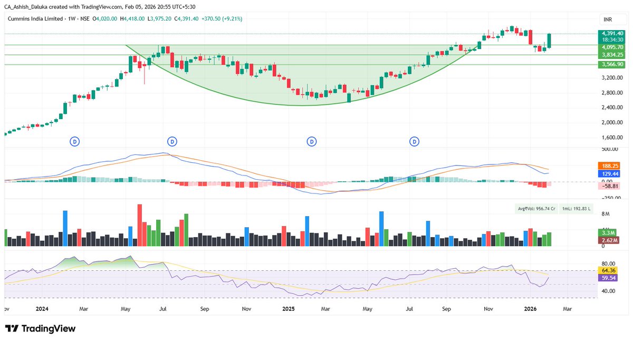Click the dividend D marker near February 2025

[x=312, y=141]
